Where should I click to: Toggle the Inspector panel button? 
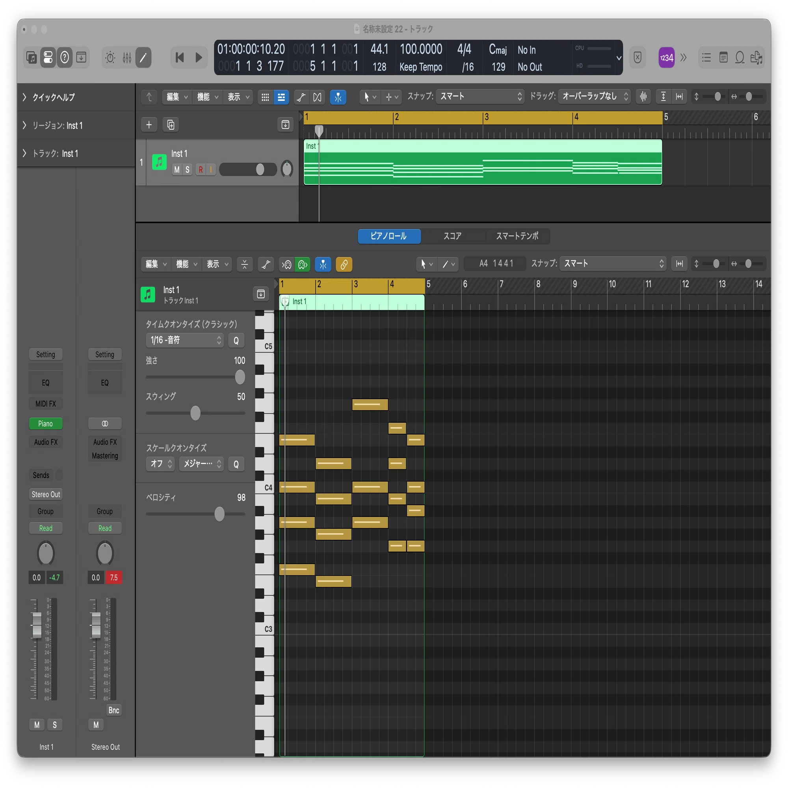tap(48, 57)
